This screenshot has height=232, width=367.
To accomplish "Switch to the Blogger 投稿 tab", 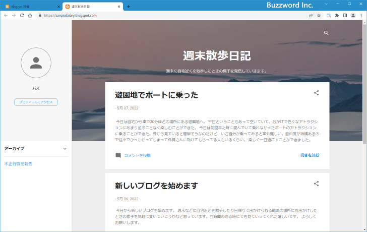I will pos(31,7).
